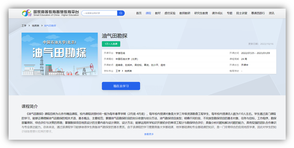Open the 首页 navigation item
294x148 pixels.
pos(139,13)
